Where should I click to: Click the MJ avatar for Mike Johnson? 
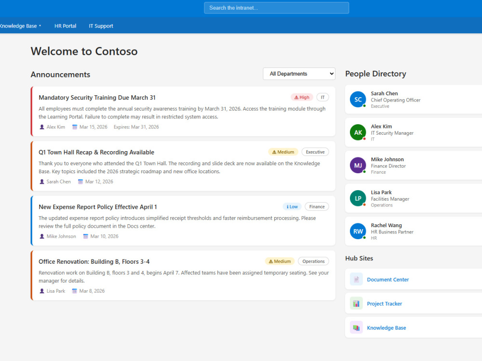pyautogui.click(x=358, y=166)
